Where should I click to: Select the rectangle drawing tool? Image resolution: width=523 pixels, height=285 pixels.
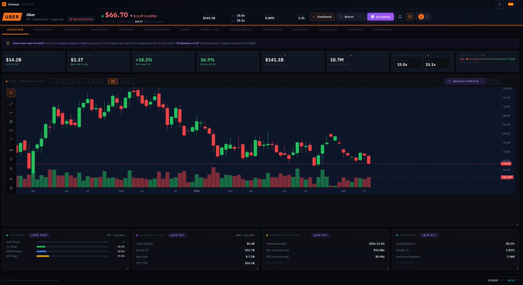point(11,130)
